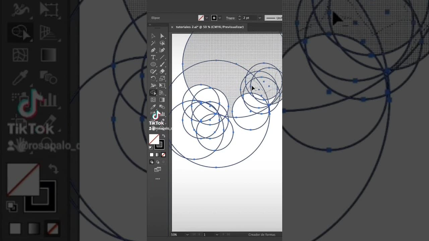Open Change Screen Mode button
Screen dimensions: 429x241
158,170
